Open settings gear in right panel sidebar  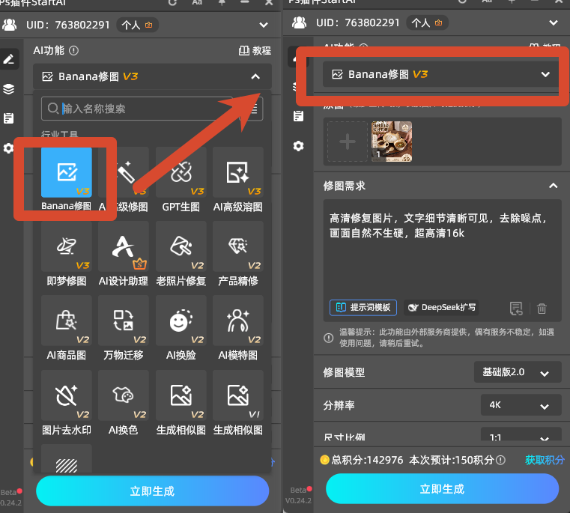tap(298, 146)
